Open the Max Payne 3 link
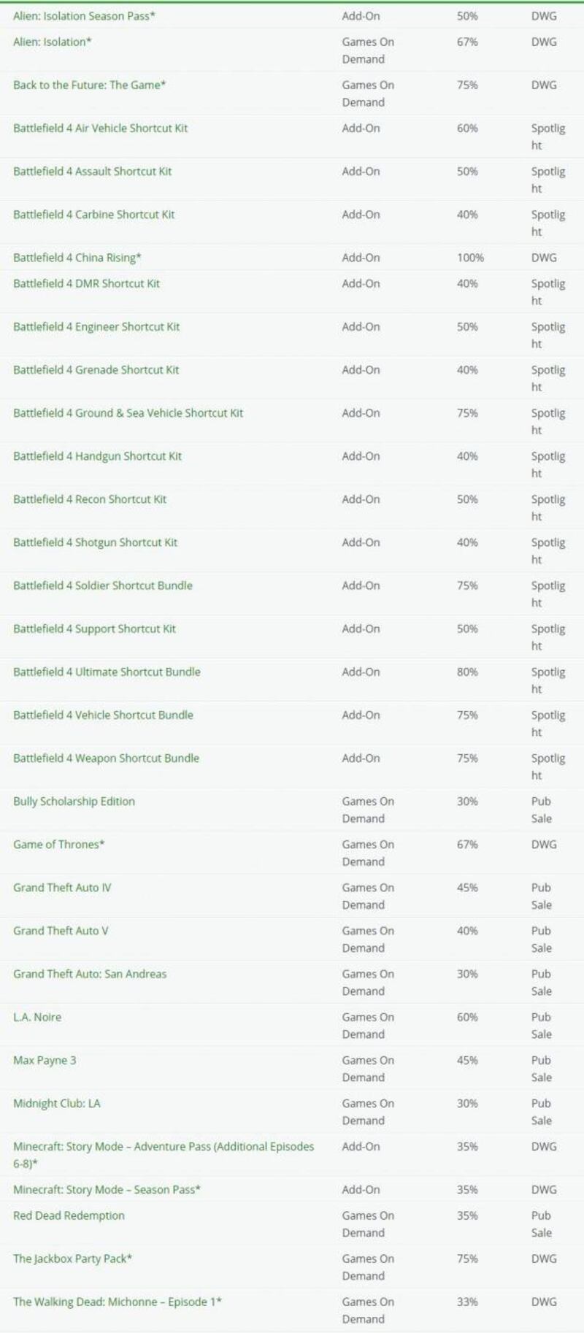 tap(45, 1060)
